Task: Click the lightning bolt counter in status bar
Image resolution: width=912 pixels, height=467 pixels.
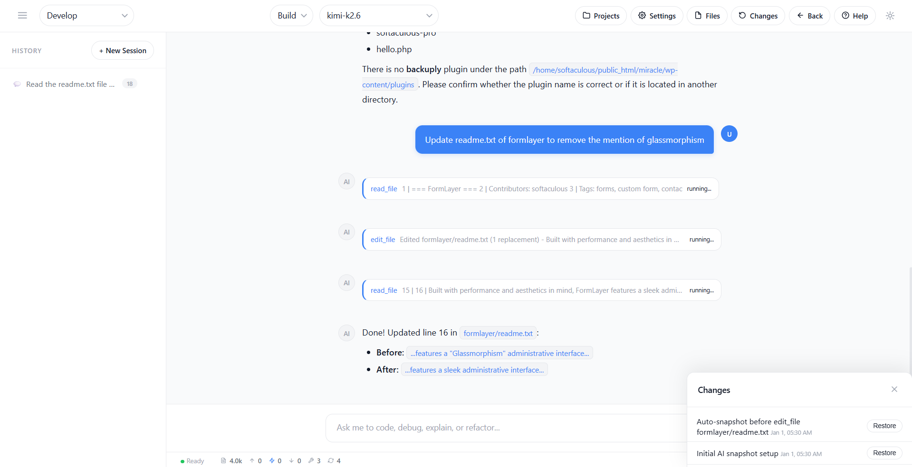Action: point(275,461)
